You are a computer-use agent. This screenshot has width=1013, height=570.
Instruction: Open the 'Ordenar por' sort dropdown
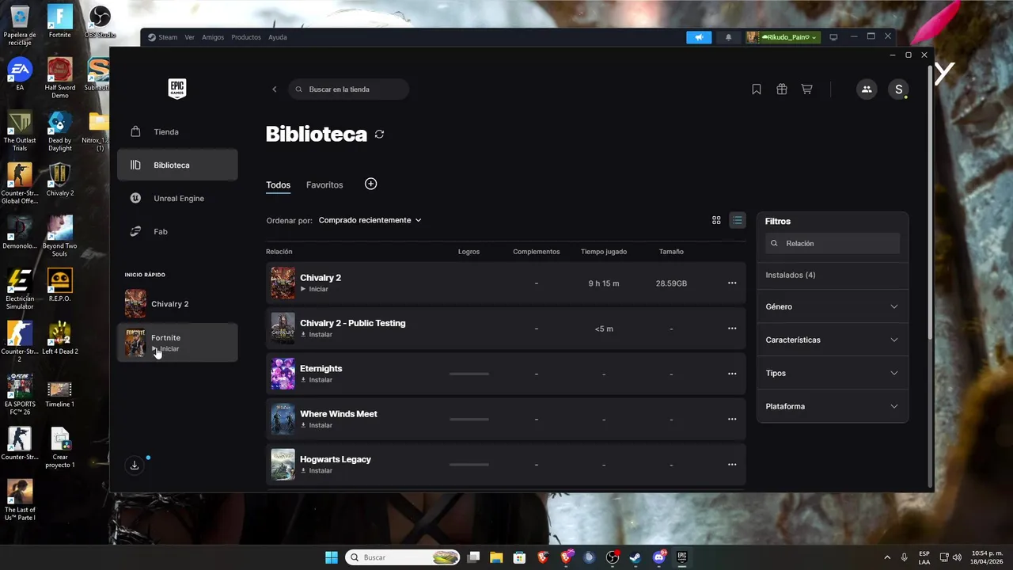(x=370, y=220)
